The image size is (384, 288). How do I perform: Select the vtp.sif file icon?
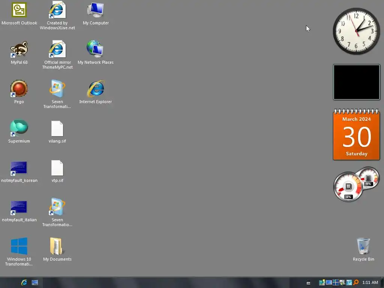(57, 171)
